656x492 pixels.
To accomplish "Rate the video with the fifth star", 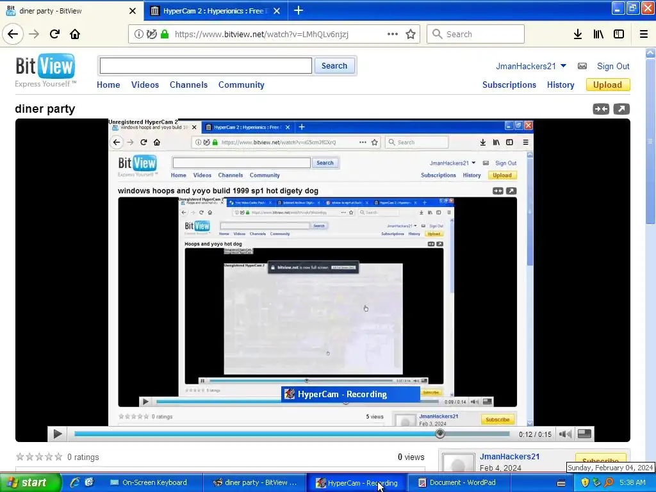I will (x=58, y=457).
